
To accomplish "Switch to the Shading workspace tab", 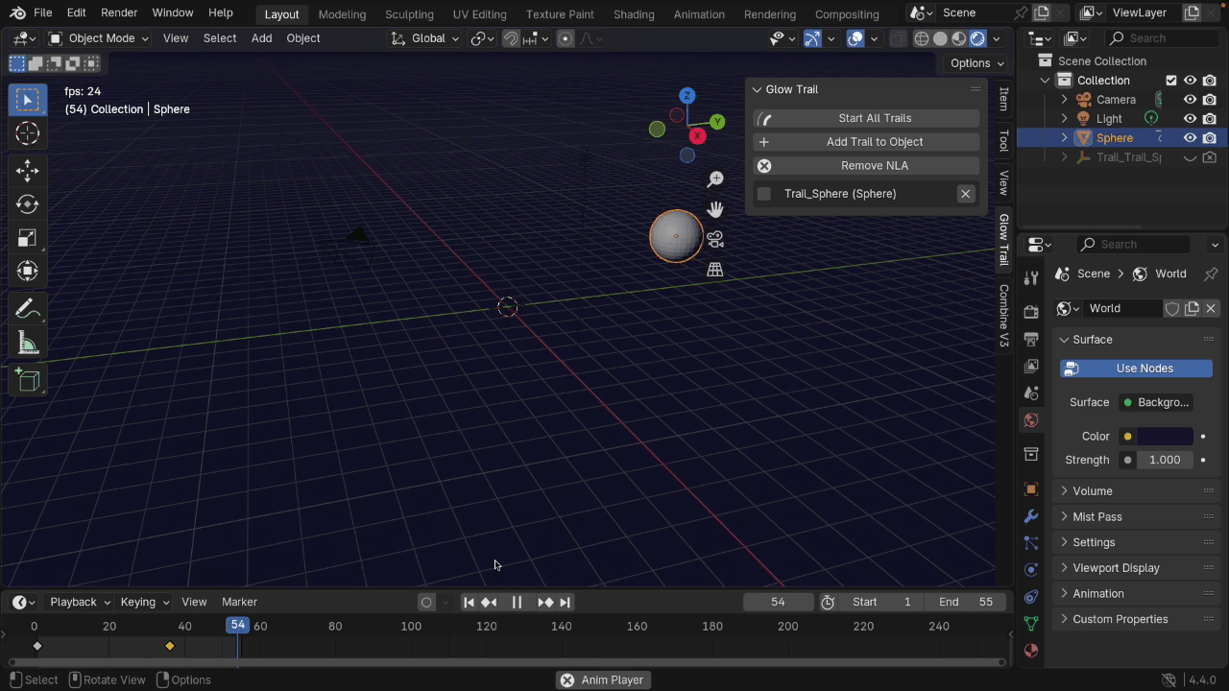I will pos(634,14).
